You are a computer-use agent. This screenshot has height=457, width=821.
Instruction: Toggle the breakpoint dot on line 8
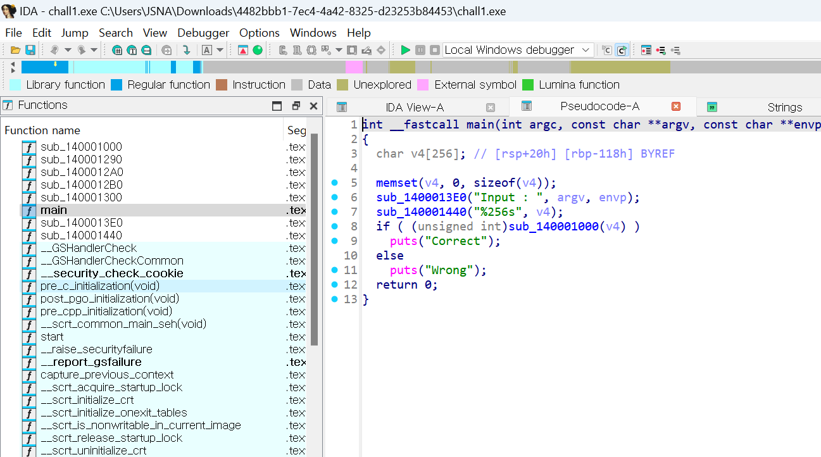coord(335,227)
